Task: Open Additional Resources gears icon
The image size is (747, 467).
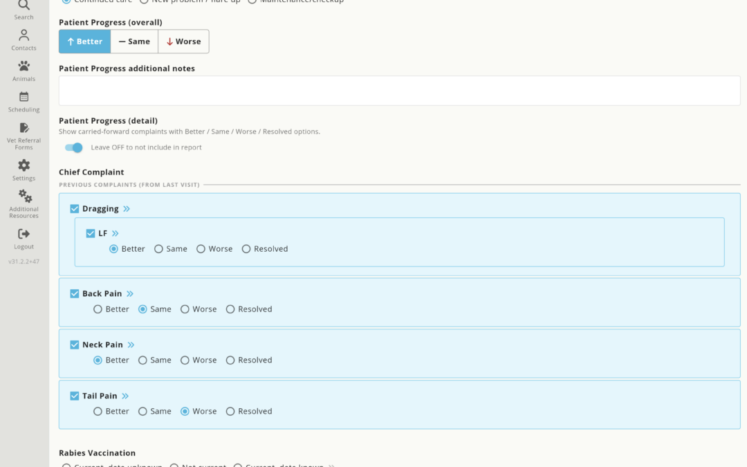Action: click(25, 196)
